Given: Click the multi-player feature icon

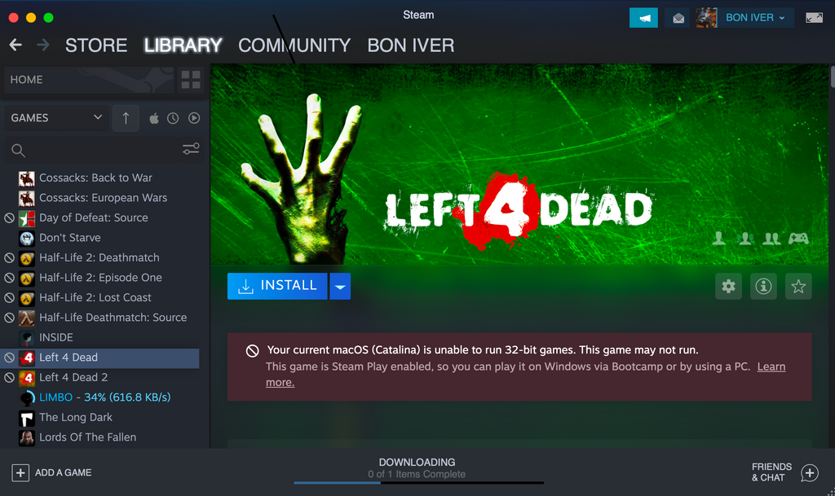Looking at the screenshot, I should point(744,238).
